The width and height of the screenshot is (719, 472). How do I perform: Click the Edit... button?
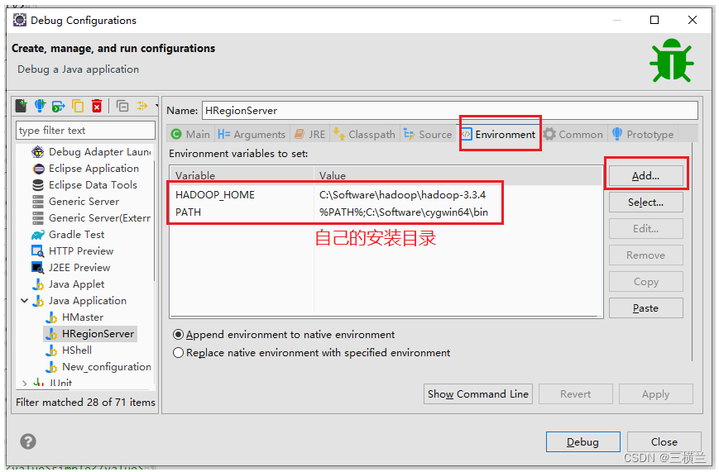[645, 229]
